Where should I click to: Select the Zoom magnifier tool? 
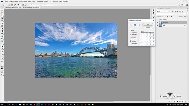click(x=2, y=62)
